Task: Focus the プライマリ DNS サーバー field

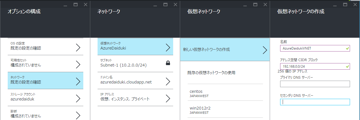Action: (315, 84)
